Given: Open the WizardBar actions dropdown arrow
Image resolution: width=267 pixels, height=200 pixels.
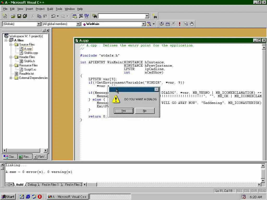Looking at the screenshot, I should tap(154, 24).
